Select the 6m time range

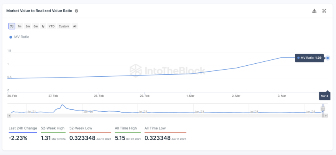(x=36, y=26)
